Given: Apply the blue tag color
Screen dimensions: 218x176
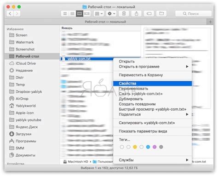Looking at the screenshot, I should tap(148, 147).
